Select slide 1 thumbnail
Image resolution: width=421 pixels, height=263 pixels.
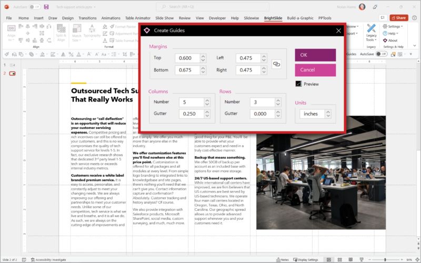(x=12, y=65)
